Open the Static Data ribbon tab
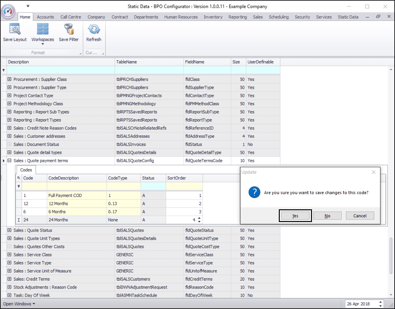The width and height of the screenshot is (395, 309). [x=348, y=17]
